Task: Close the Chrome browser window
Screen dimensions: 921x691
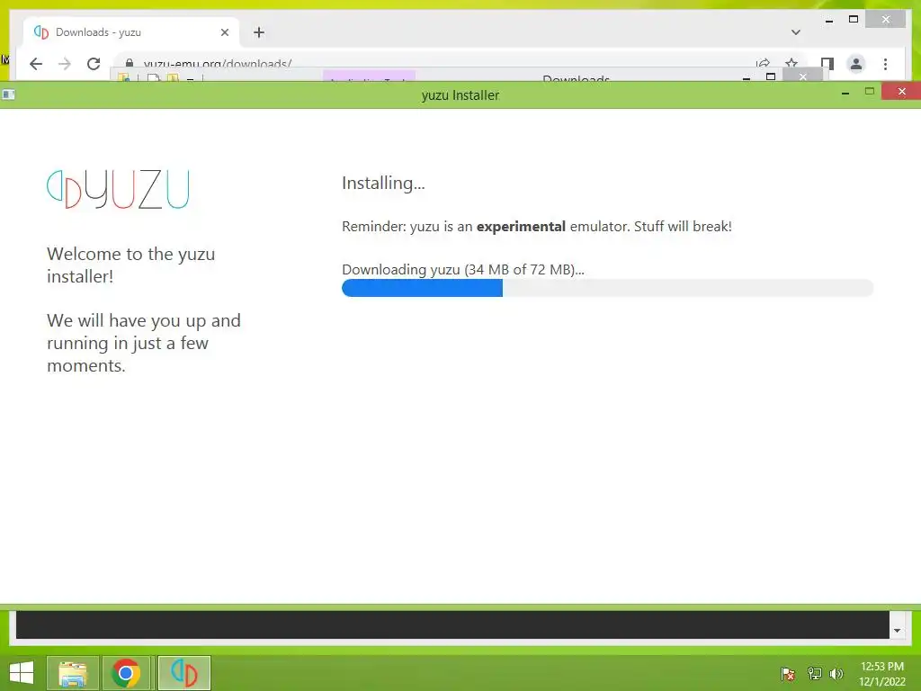Action: (x=886, y=20)
